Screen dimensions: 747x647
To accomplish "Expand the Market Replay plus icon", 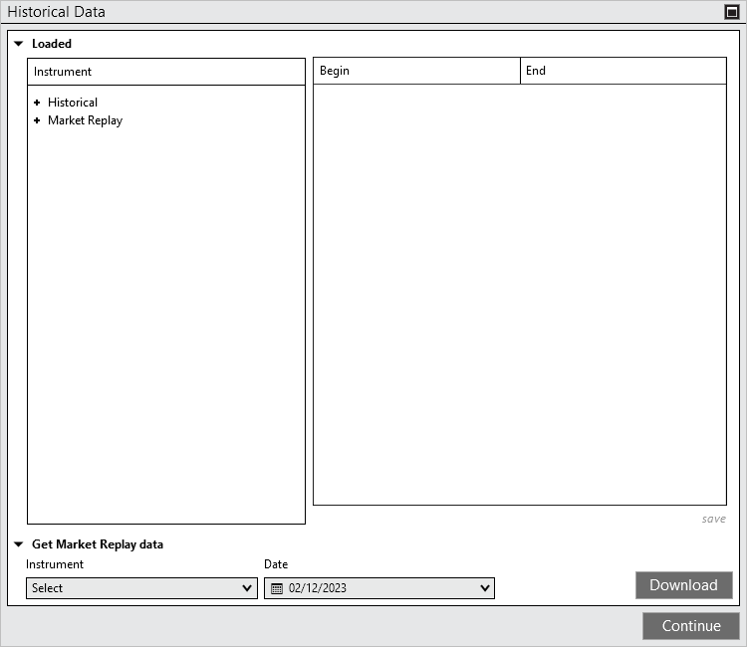I will 37,120.
